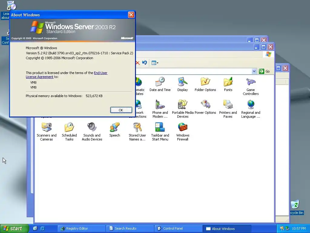Click OK in About Windows dialog
The width and height of the screenshot is (310, 233).
(x=121, y=110)
